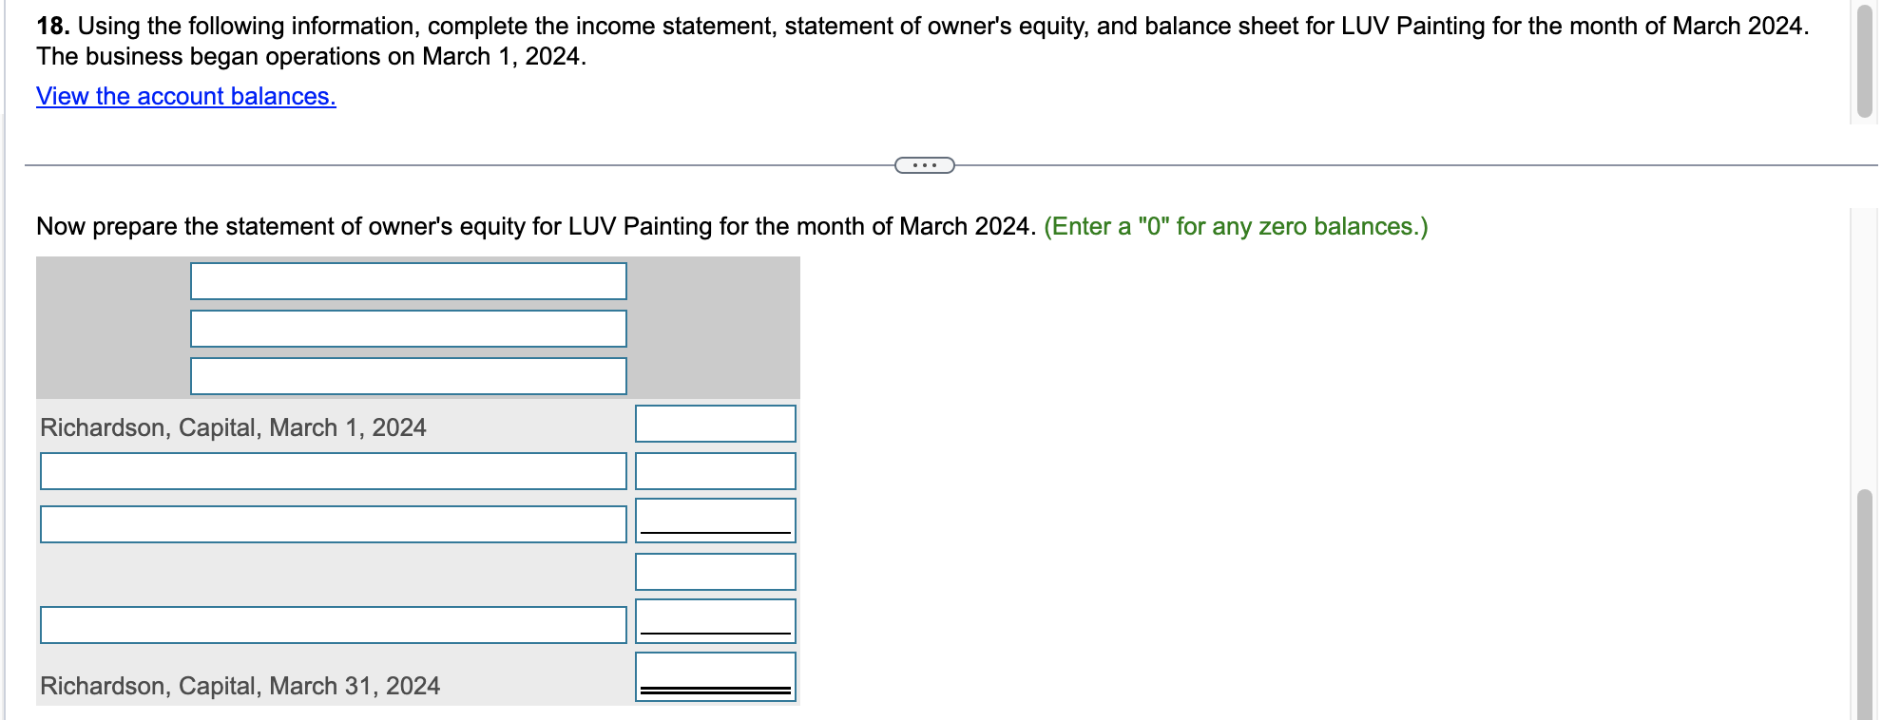Image resolution: width=1882 pixels, height=720 pixels.
Task: Click the amount box beside Richardson, Capital, March 1, 2024
Action: point(715,424)
